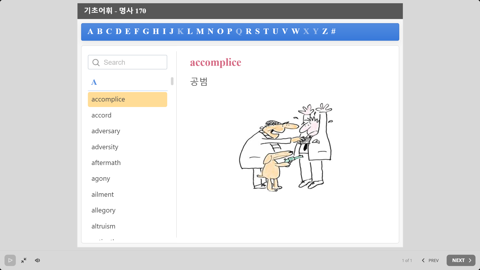Pick 'altruism' from the word list
This screenshot has height=270, width=480.
[103, 226]
